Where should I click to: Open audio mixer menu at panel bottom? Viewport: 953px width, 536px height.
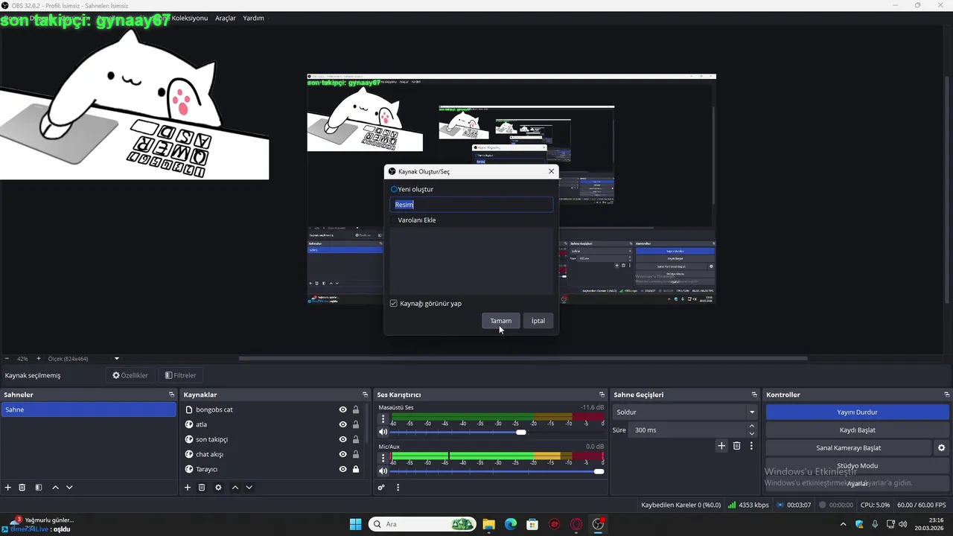[x=398, y=488]
